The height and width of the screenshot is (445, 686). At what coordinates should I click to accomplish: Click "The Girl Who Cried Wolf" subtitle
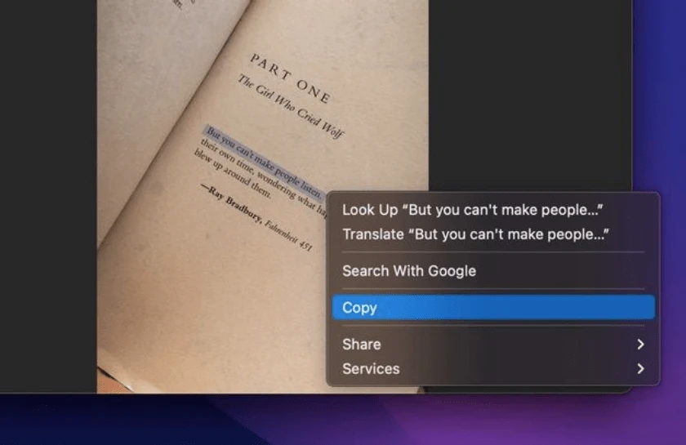pyautogui.click(x=291, y=107)
